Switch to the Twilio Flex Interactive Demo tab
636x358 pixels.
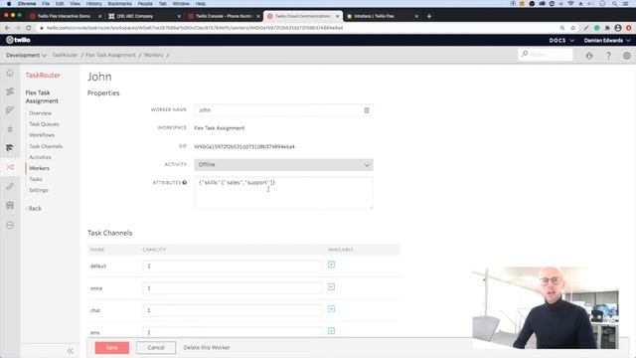[64, 16]
